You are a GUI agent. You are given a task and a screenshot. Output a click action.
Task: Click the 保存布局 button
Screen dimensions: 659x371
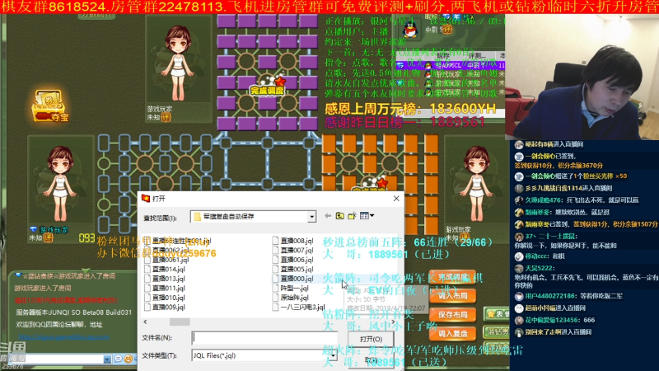(452, 315)
